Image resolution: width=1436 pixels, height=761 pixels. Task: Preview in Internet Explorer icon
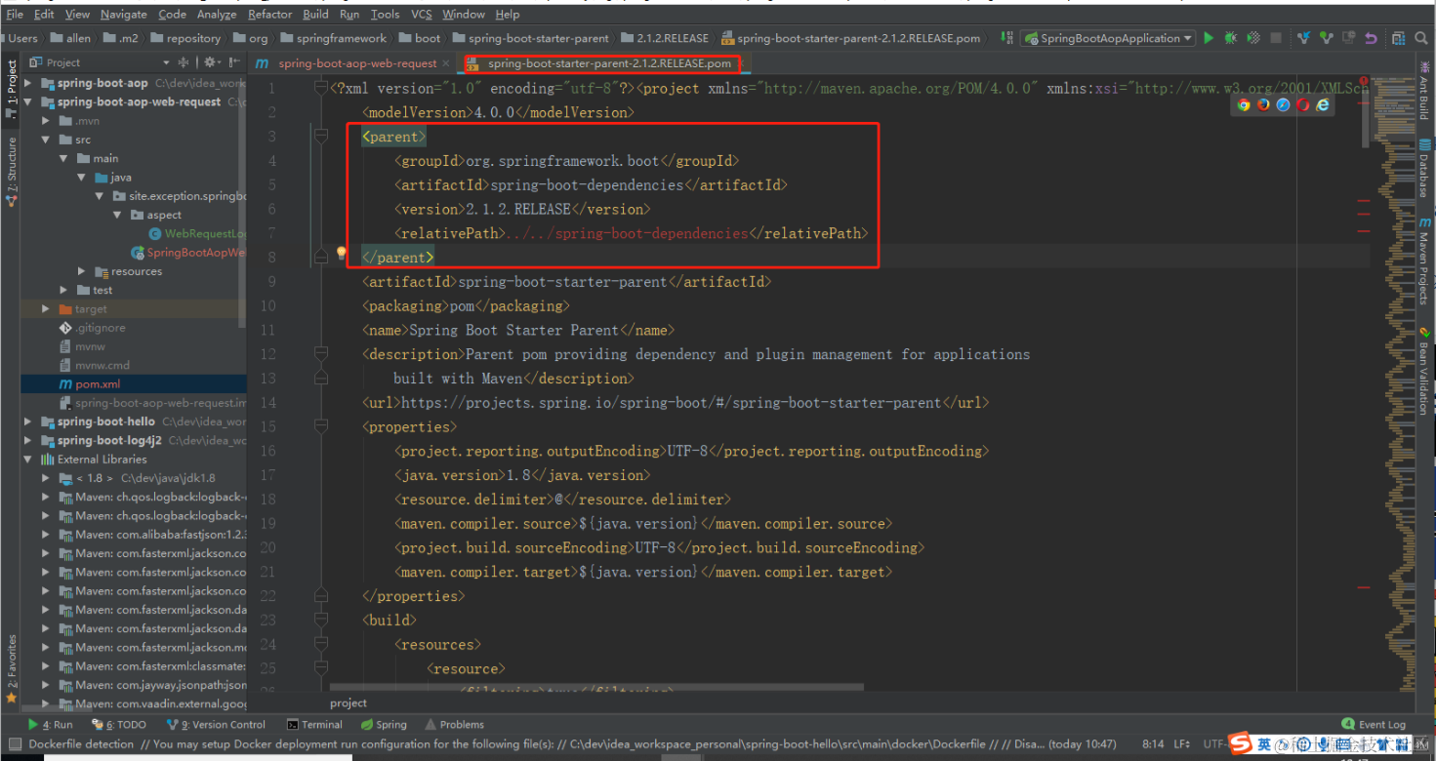(1324, 104)
